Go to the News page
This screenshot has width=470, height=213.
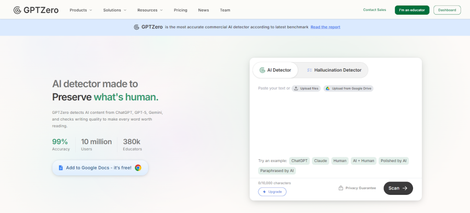tap(203, 10)
